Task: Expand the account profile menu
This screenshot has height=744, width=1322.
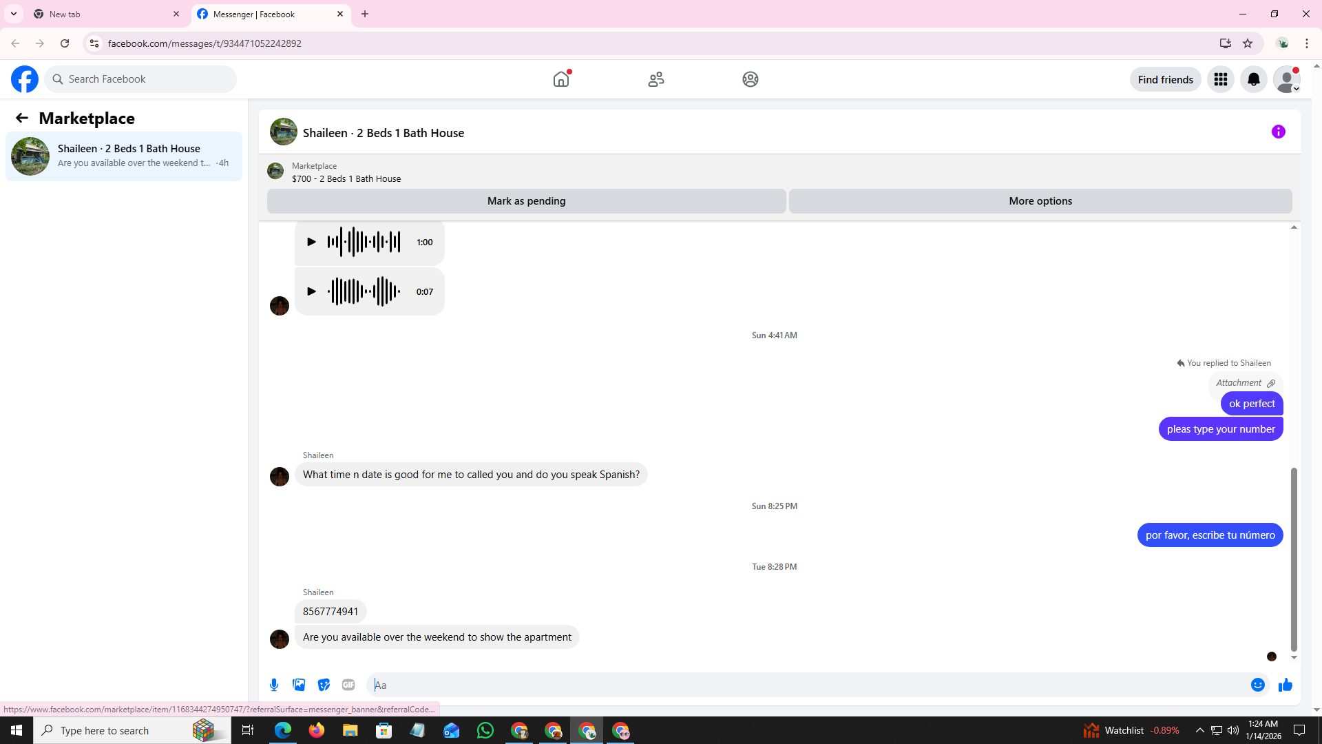Action: 1286,79
